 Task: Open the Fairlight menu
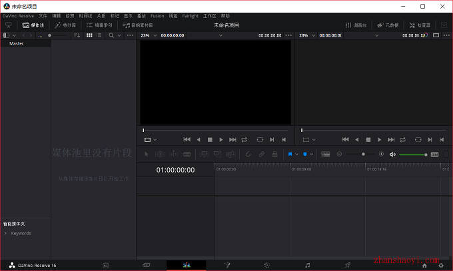coord(190,16)
